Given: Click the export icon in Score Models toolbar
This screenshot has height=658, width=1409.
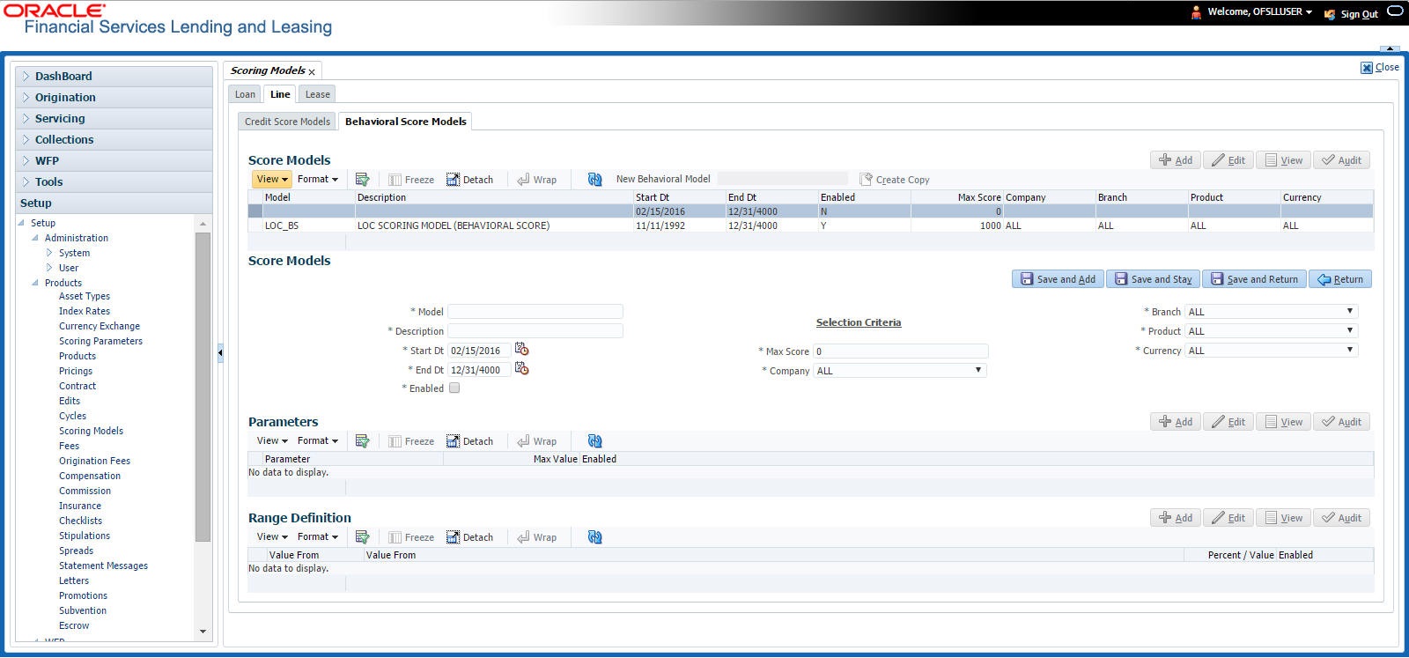Looking at the screenshot, I should 362,179.
